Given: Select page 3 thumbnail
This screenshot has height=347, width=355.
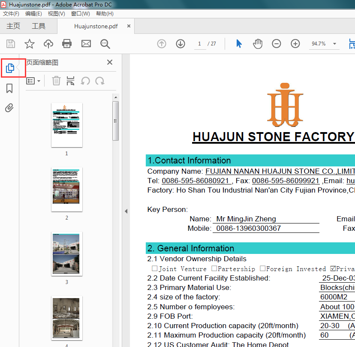Looking at the screenshot, I should pyautogui.click(x=67, y=254).
